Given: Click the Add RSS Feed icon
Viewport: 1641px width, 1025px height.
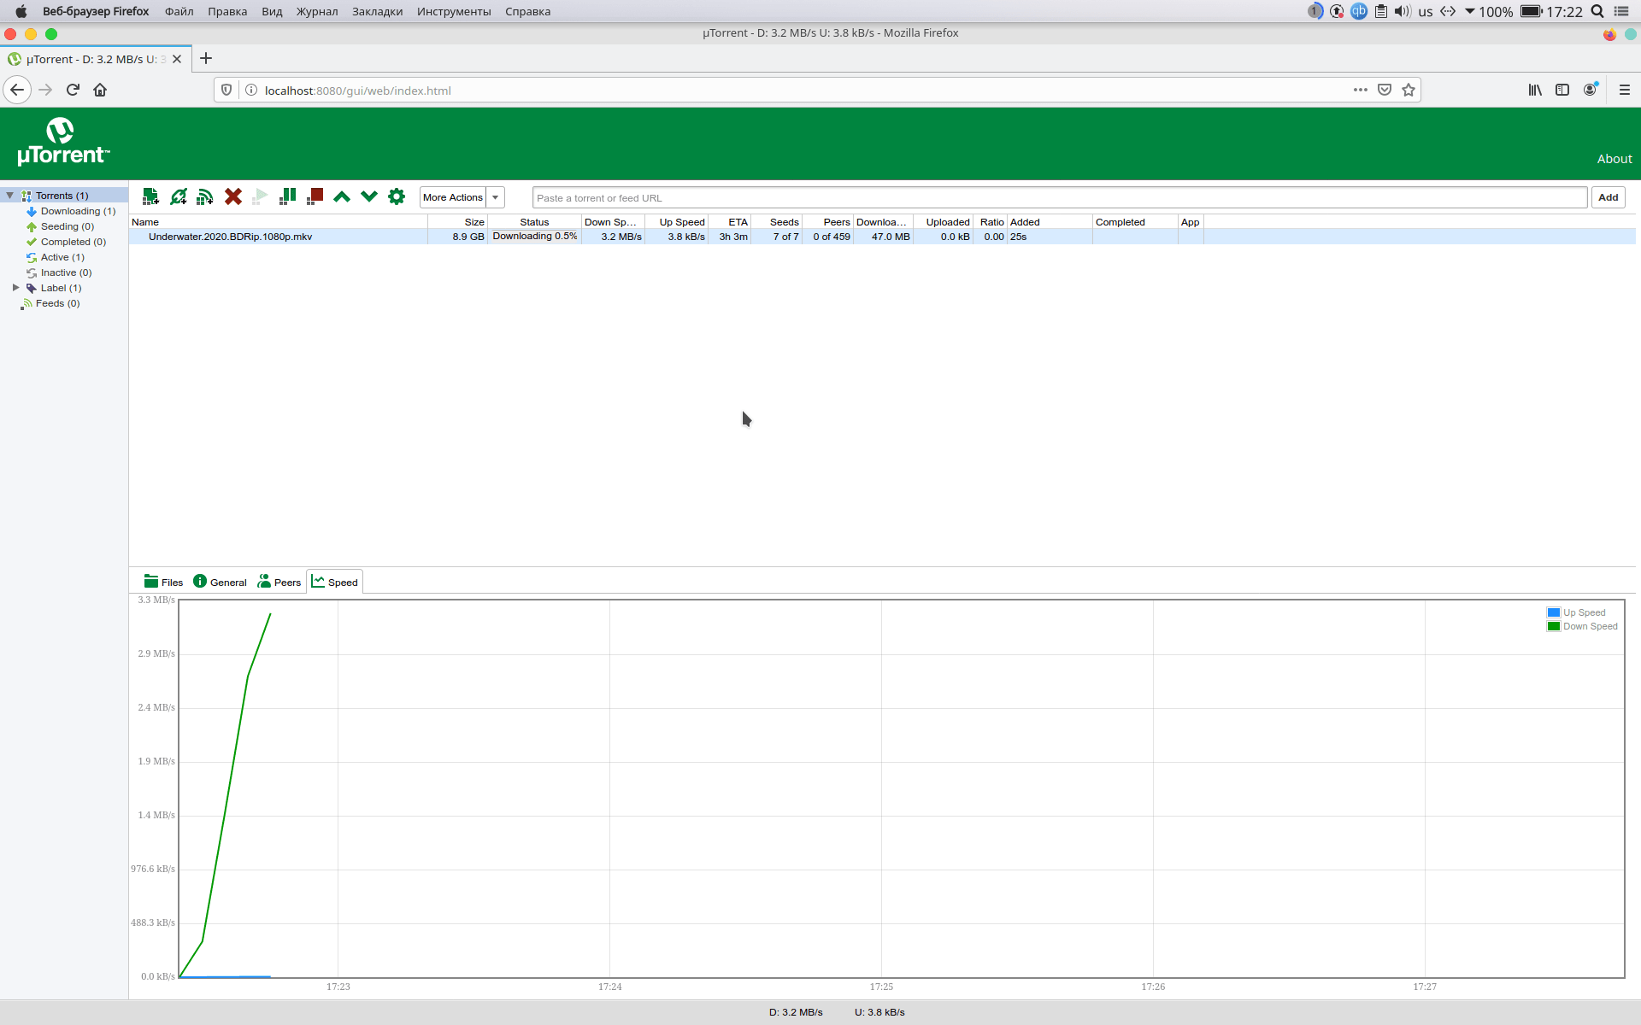Looking at the screenshot, I should click(205, 196).
